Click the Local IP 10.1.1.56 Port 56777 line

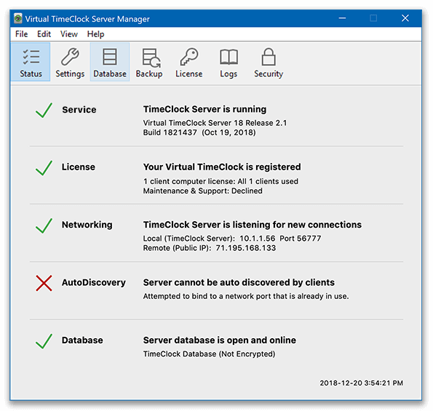click(x=232, y=239)
